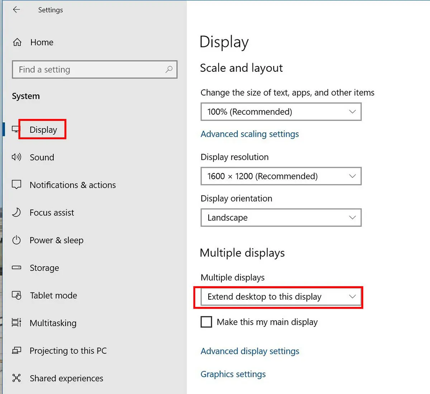Click the Multiple displays section heading
Screen dimensions: 430x394
click(242, 253)
